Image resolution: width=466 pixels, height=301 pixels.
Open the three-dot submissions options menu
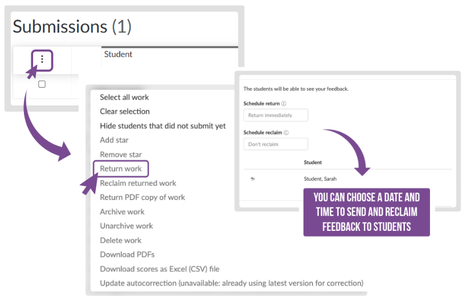tap(42, 59)
